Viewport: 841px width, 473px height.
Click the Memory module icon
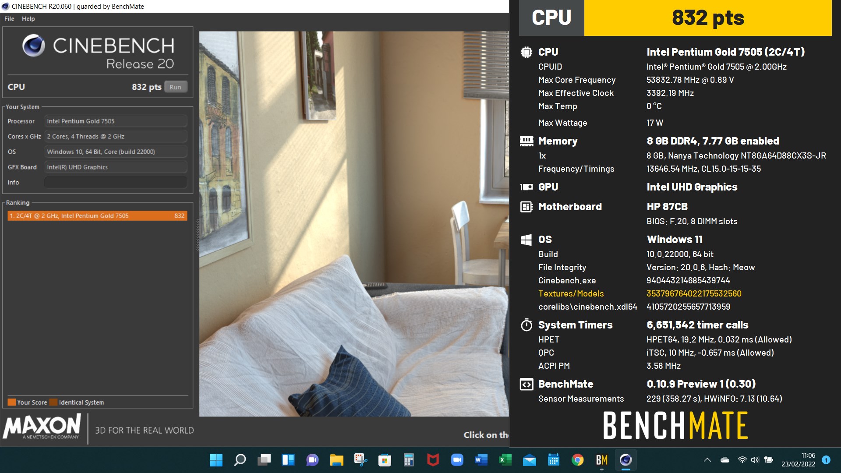526,141
